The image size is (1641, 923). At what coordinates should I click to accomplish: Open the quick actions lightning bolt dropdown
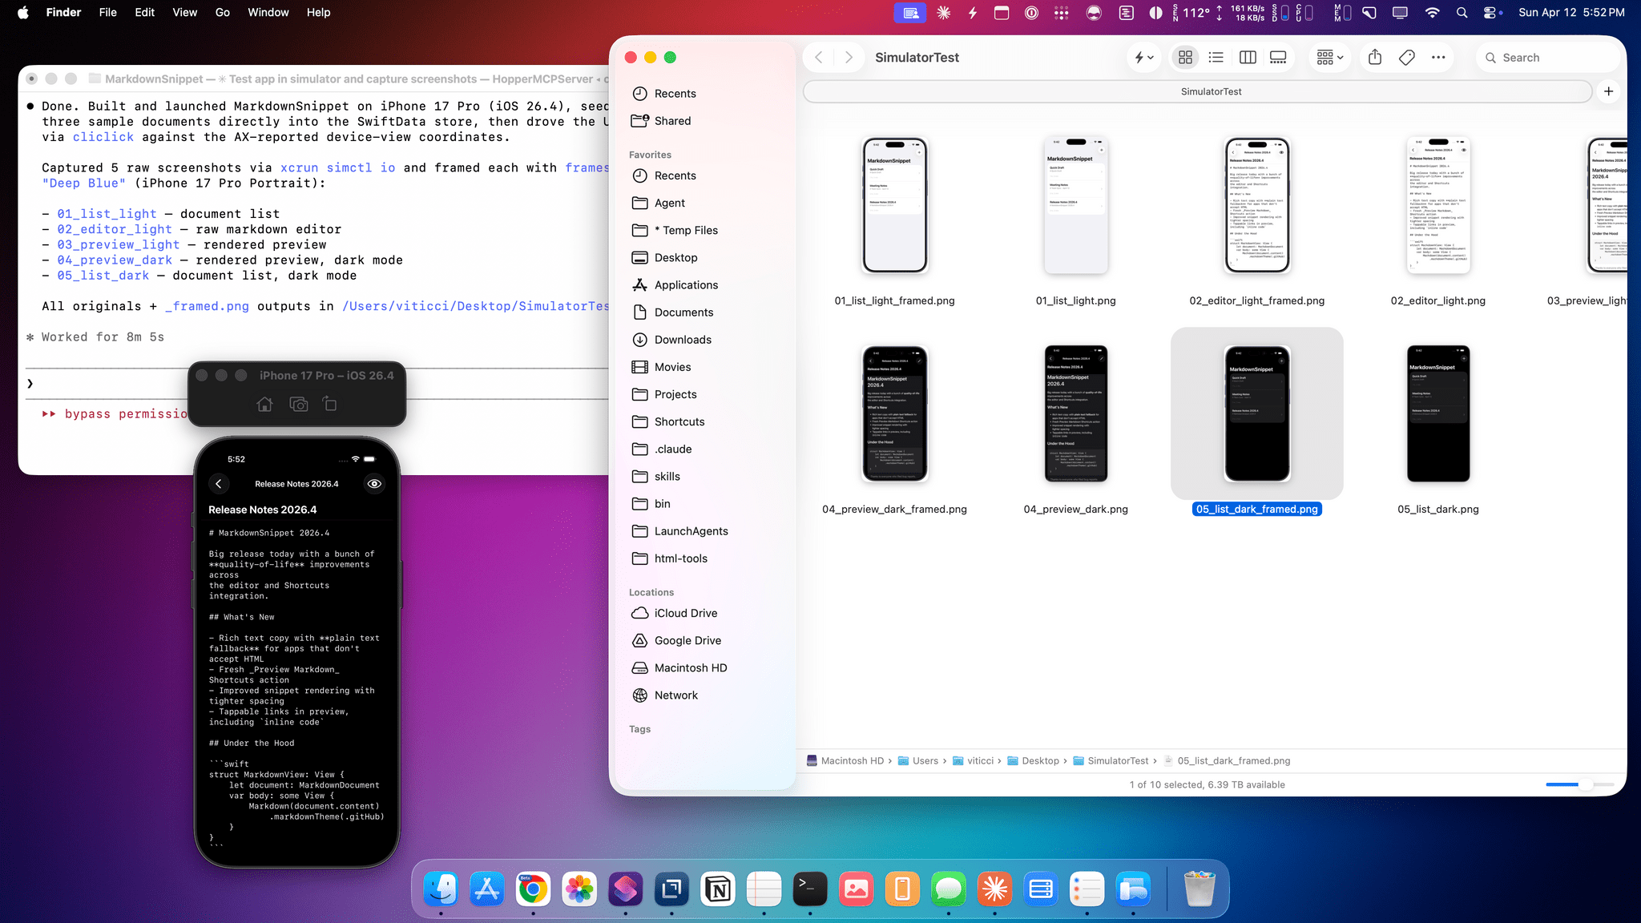pyautogui.click(x=1143, y=57)
